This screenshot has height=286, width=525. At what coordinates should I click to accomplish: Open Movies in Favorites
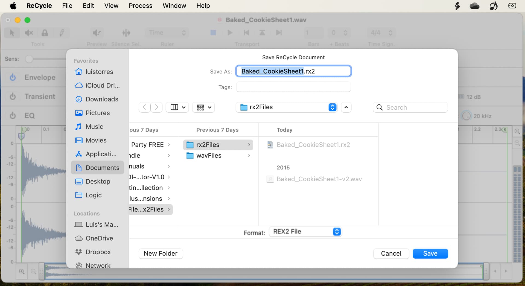pos(97,140)
